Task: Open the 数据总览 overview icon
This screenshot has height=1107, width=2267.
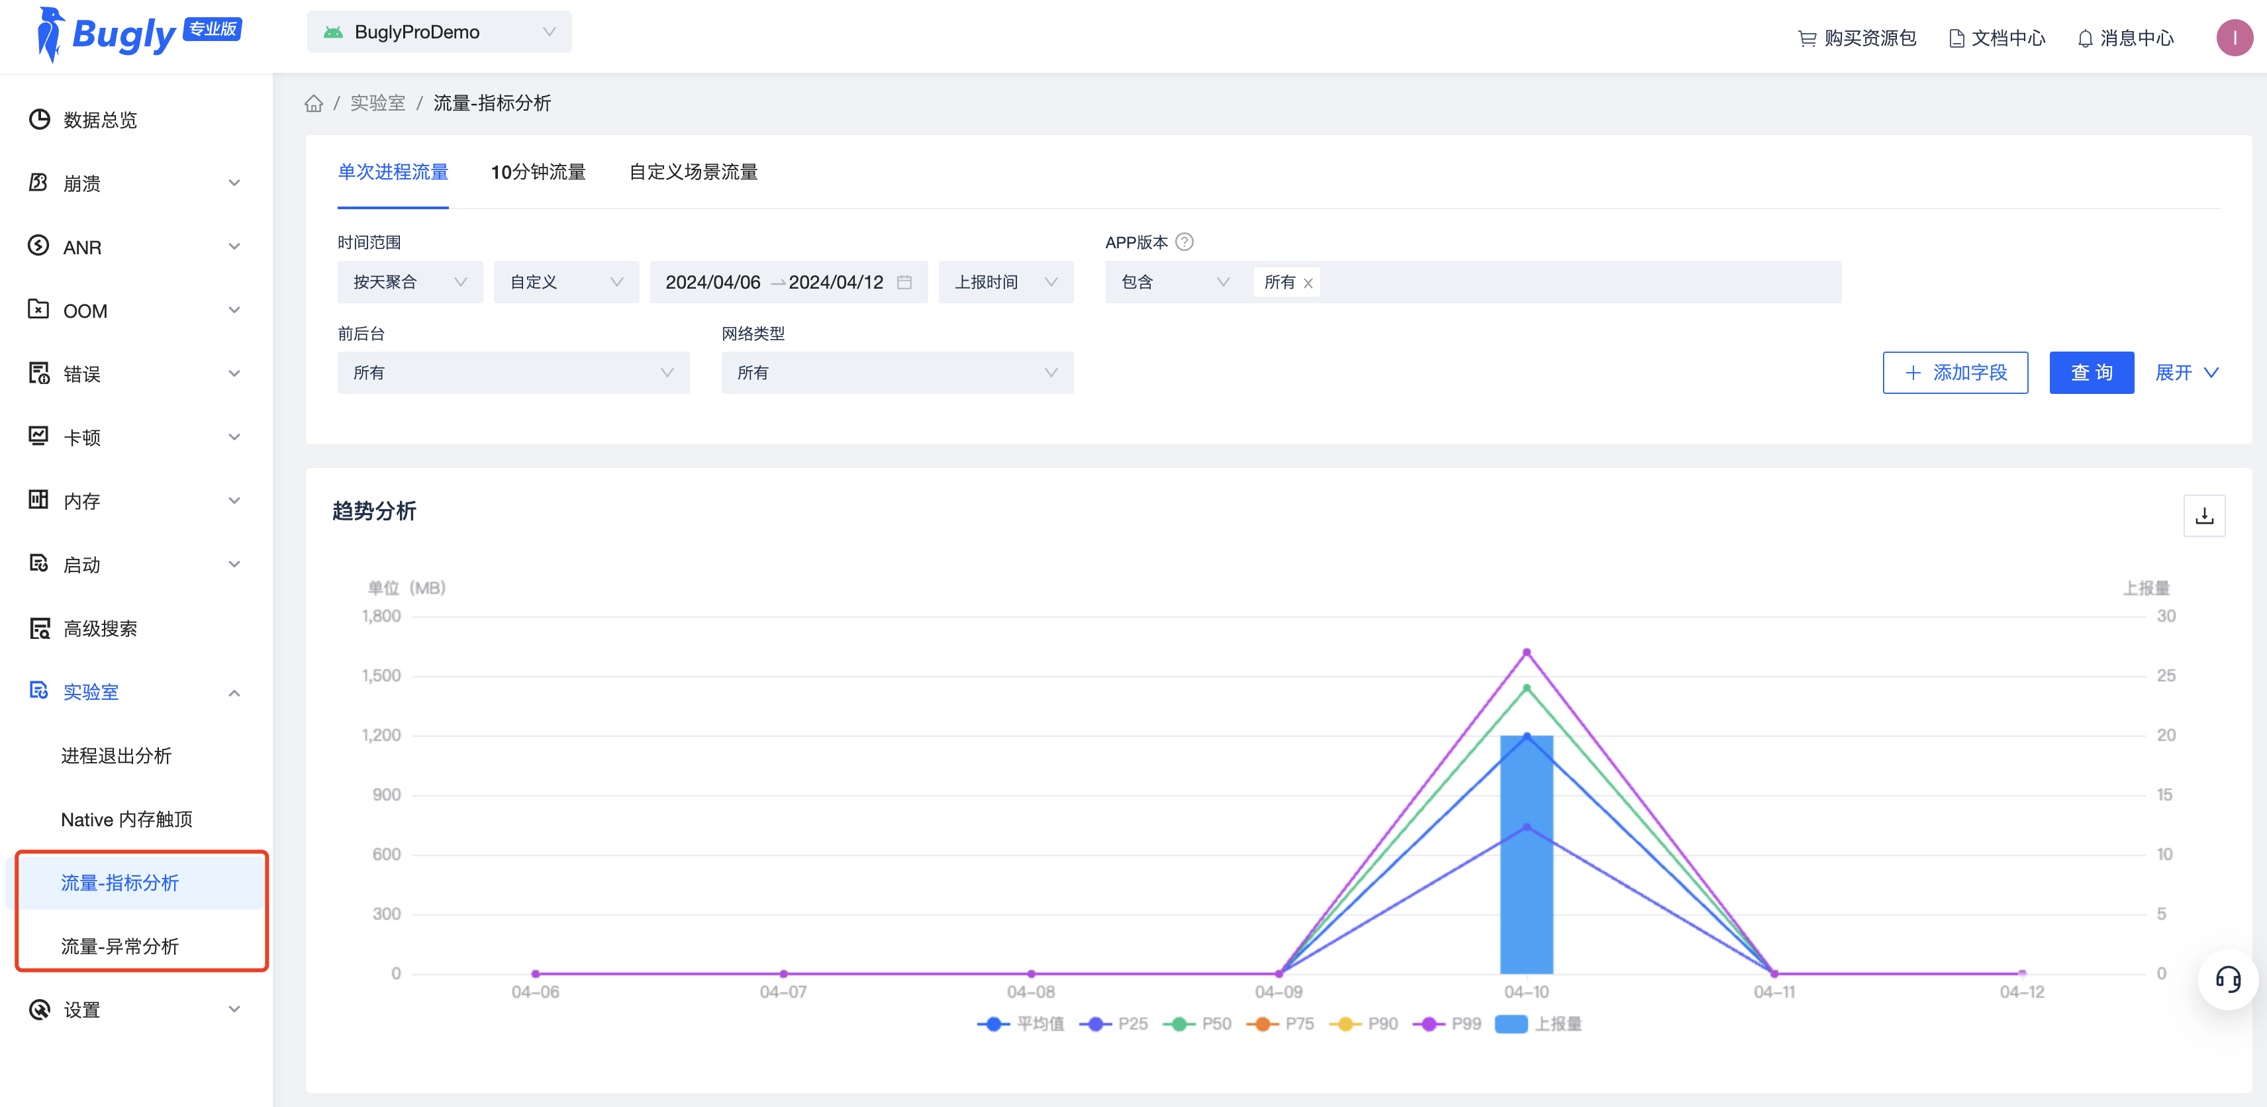Action: pos(38,119)
